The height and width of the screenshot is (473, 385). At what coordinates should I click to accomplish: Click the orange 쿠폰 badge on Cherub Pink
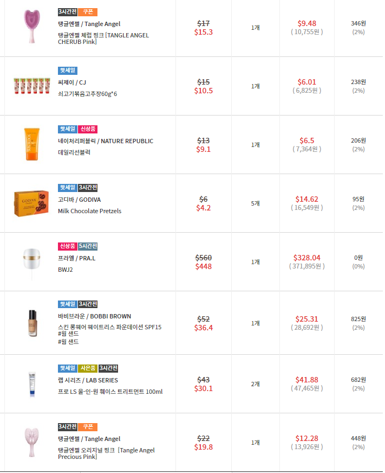88,12
